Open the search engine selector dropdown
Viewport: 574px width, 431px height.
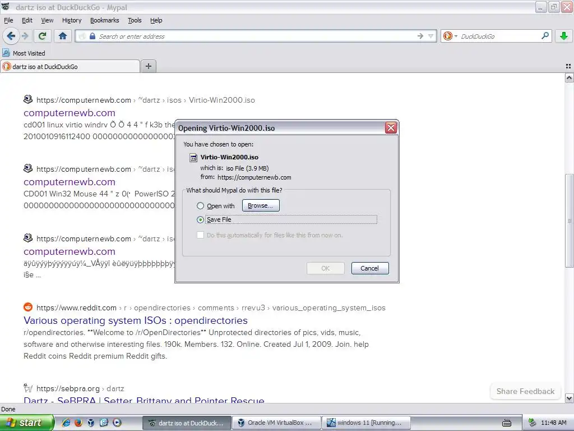click(x=450, y=36)
